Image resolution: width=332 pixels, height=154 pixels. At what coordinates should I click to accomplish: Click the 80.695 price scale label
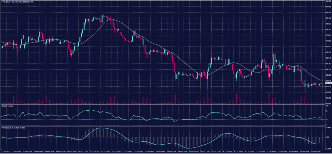[328, 104]
